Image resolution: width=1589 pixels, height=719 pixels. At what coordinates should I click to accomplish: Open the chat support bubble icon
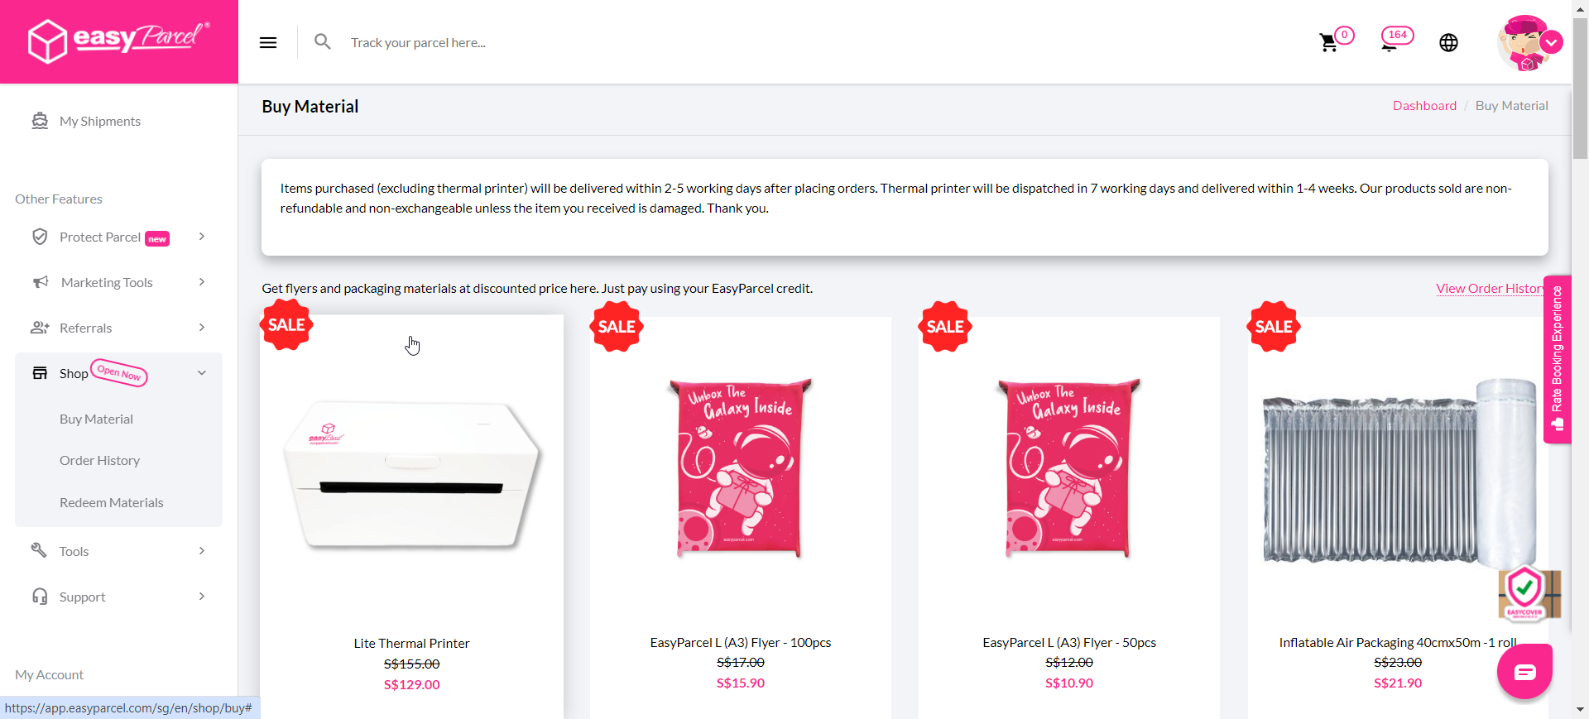coord(1524,672)
